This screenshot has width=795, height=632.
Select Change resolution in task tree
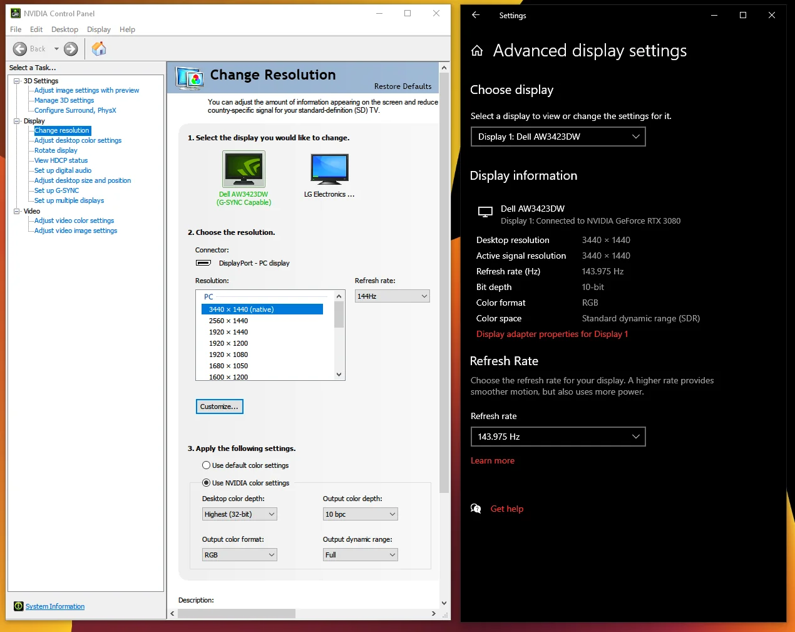coord(62,130)
